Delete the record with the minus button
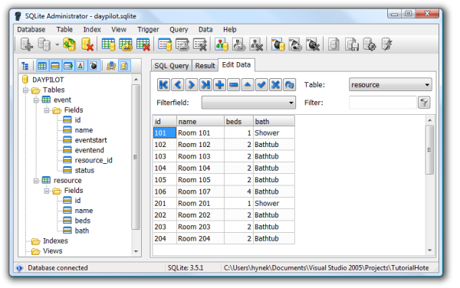Screen dimensions: 460x288 coord(234,85)
